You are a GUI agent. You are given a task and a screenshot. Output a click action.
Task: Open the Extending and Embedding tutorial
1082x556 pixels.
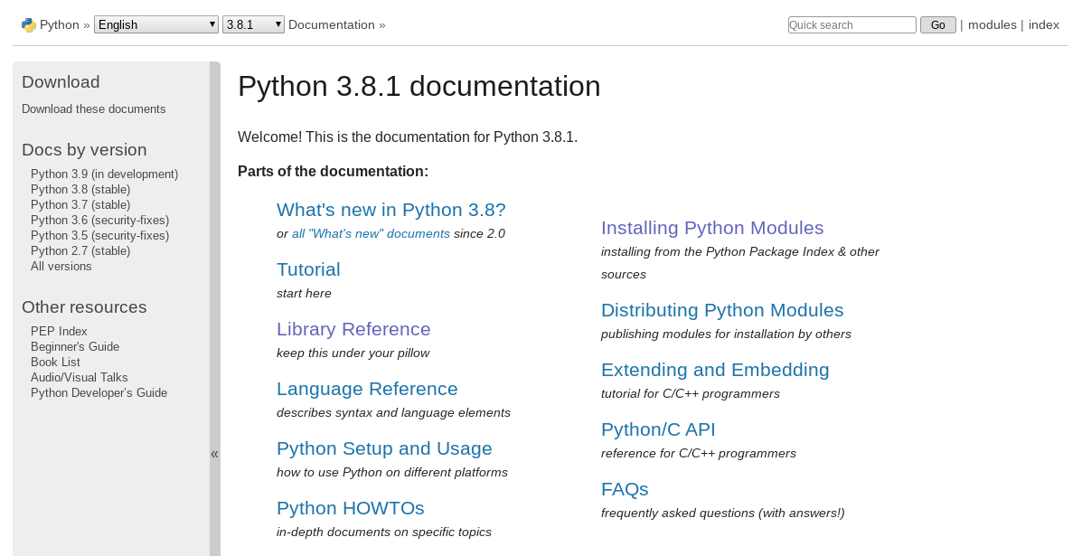715,370
